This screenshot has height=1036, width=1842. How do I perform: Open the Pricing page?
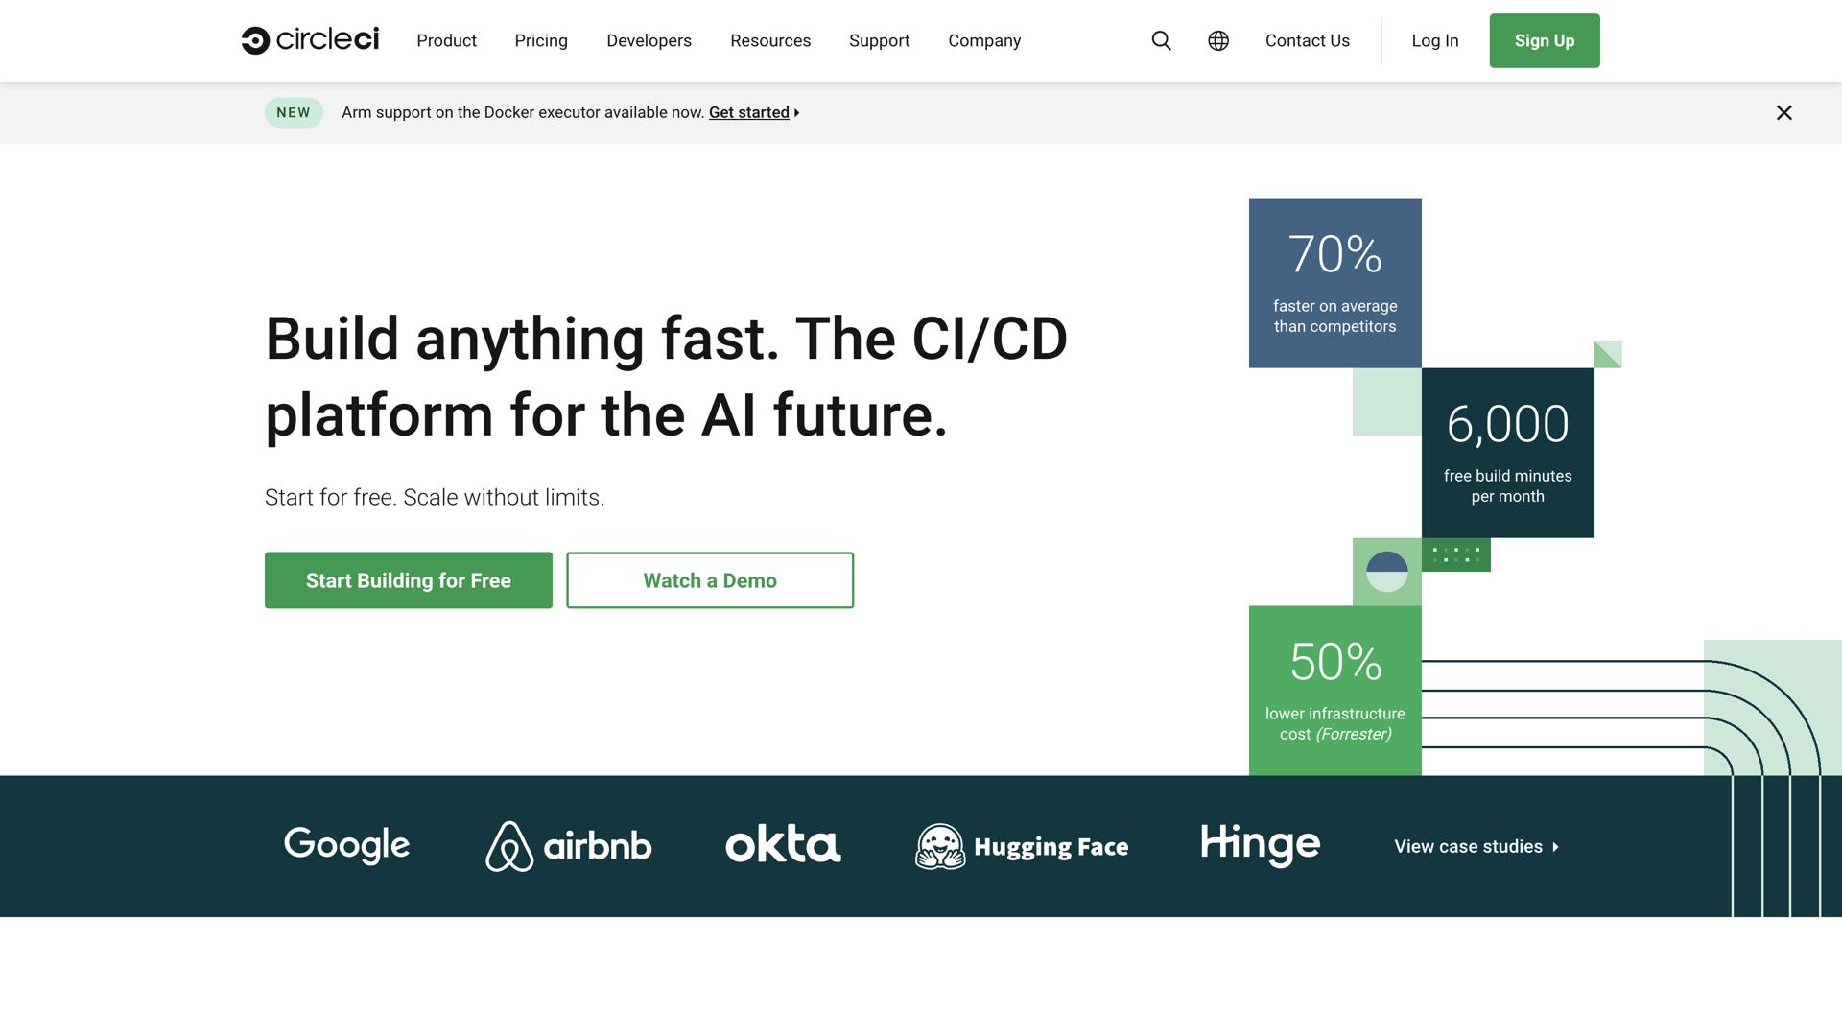tap(541, 40)
